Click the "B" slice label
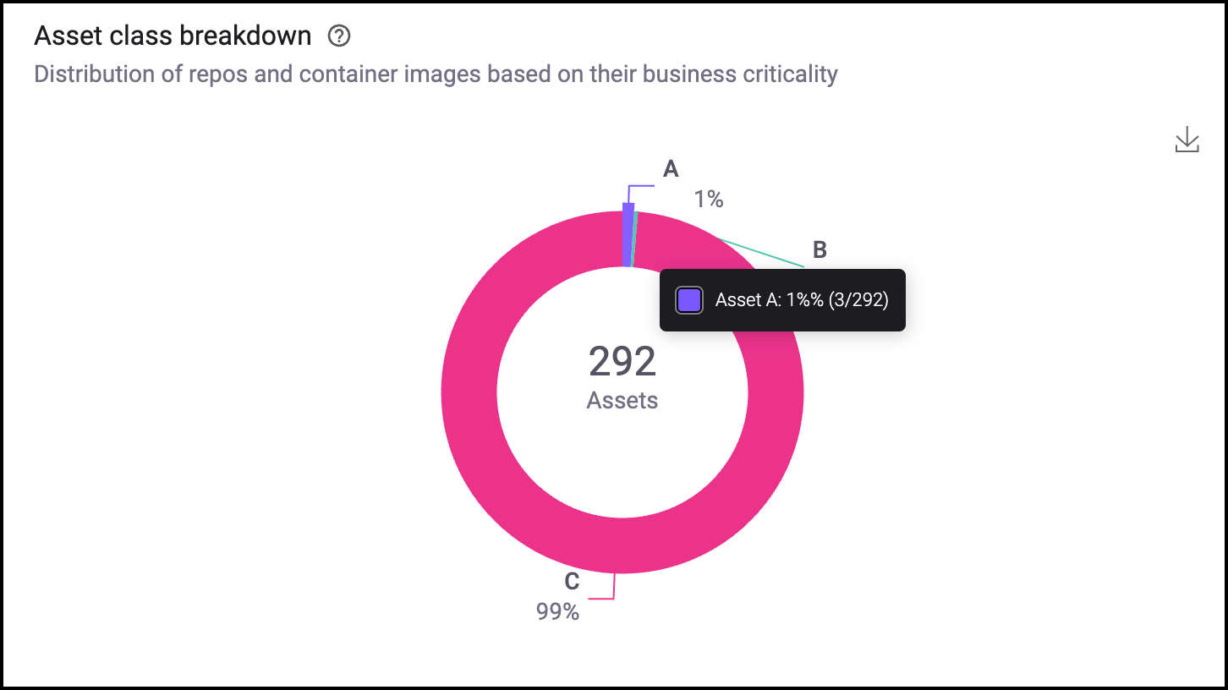The image size is (1228, 690). [x=820, y=249]
